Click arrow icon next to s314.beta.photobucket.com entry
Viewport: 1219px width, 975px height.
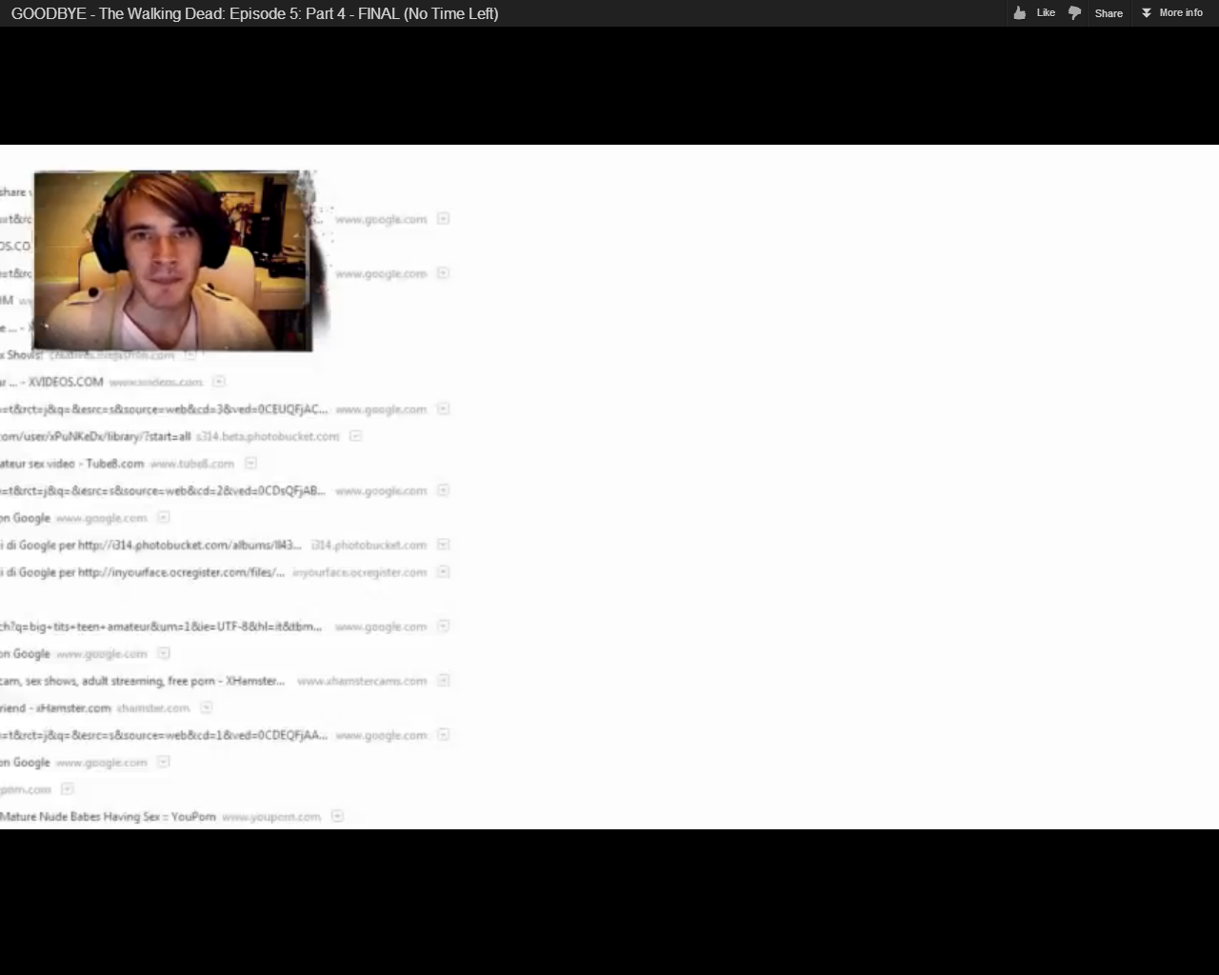coord(355,436)
